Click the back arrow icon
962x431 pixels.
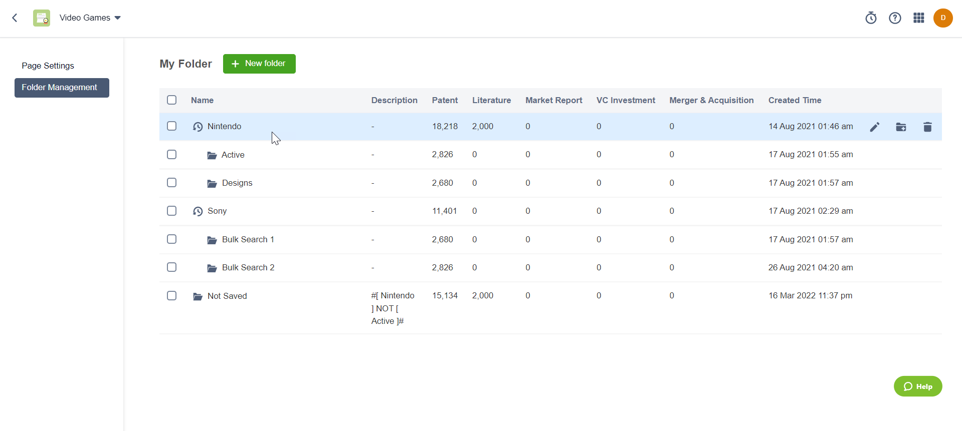click(15, 18)
